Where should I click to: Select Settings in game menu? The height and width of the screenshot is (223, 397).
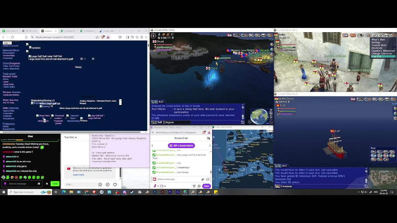pos(376,42)
